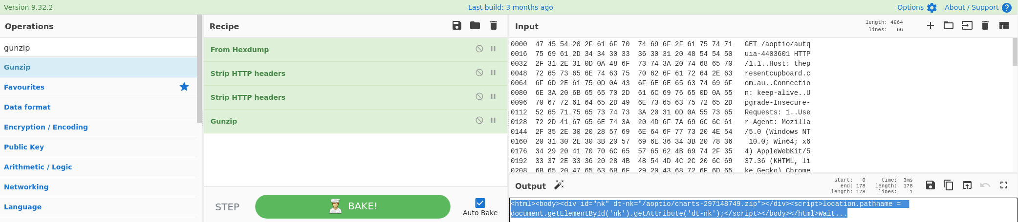Open About / Support help
This screenshot has height=222, width=1018.
(x=978, y=7)
